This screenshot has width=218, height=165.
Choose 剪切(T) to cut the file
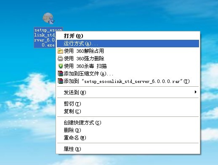click(128, 104)
